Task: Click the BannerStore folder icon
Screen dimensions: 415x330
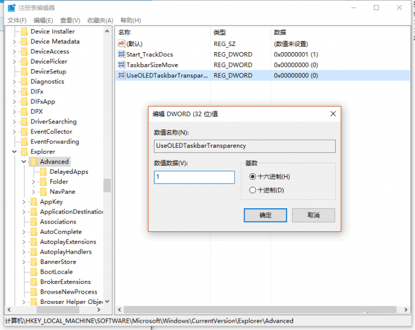Action: [x=34, y=262]
